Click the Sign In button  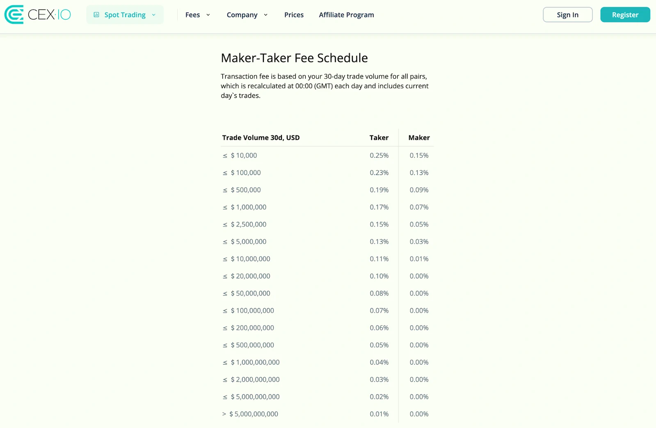click(567, 14)
